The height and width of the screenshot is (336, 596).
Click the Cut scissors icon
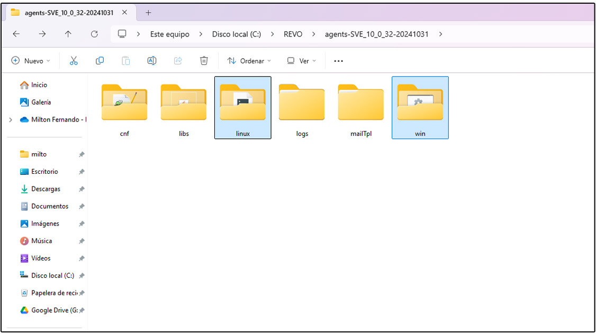pos(74,61)
